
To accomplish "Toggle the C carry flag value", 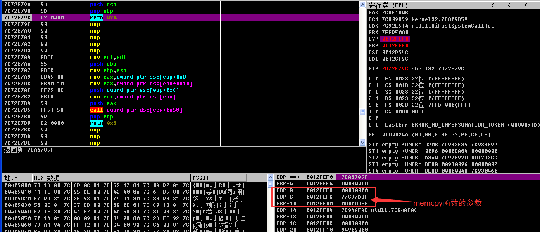I will pos(376,79).
